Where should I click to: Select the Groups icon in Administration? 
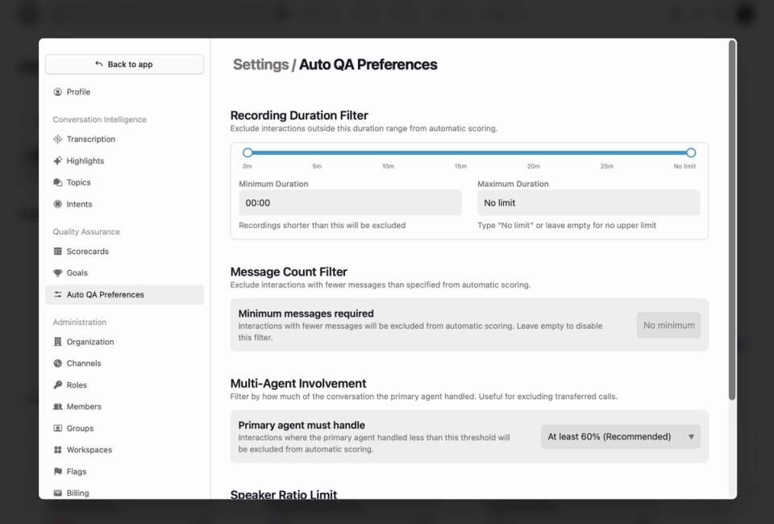coord(56,428)
